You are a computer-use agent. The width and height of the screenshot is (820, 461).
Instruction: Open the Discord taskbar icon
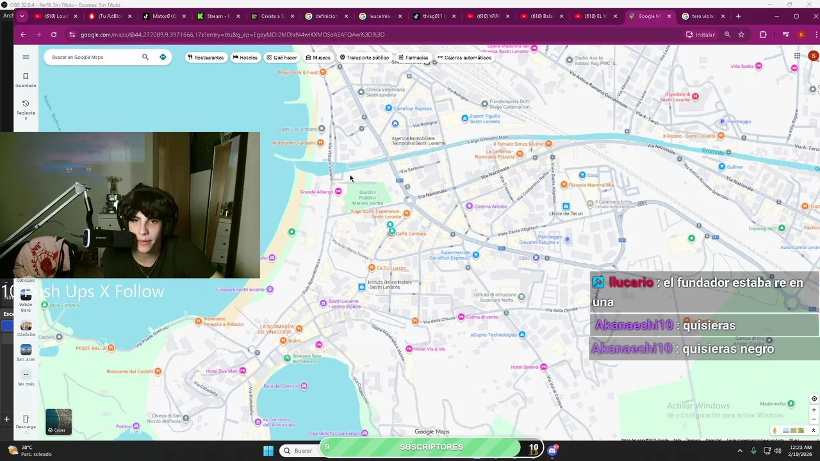(x=552, y=450)
